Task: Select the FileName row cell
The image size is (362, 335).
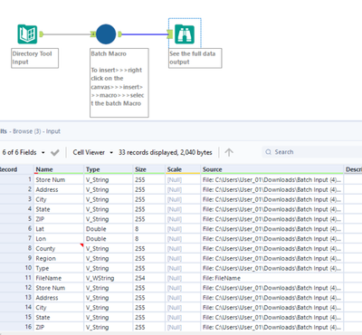Action: (x=59, y=278)
